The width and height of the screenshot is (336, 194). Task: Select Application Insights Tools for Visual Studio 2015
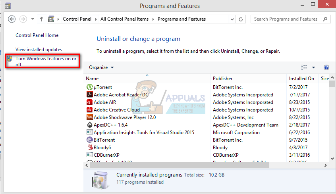pyautogui.click(x=144, y=133)
